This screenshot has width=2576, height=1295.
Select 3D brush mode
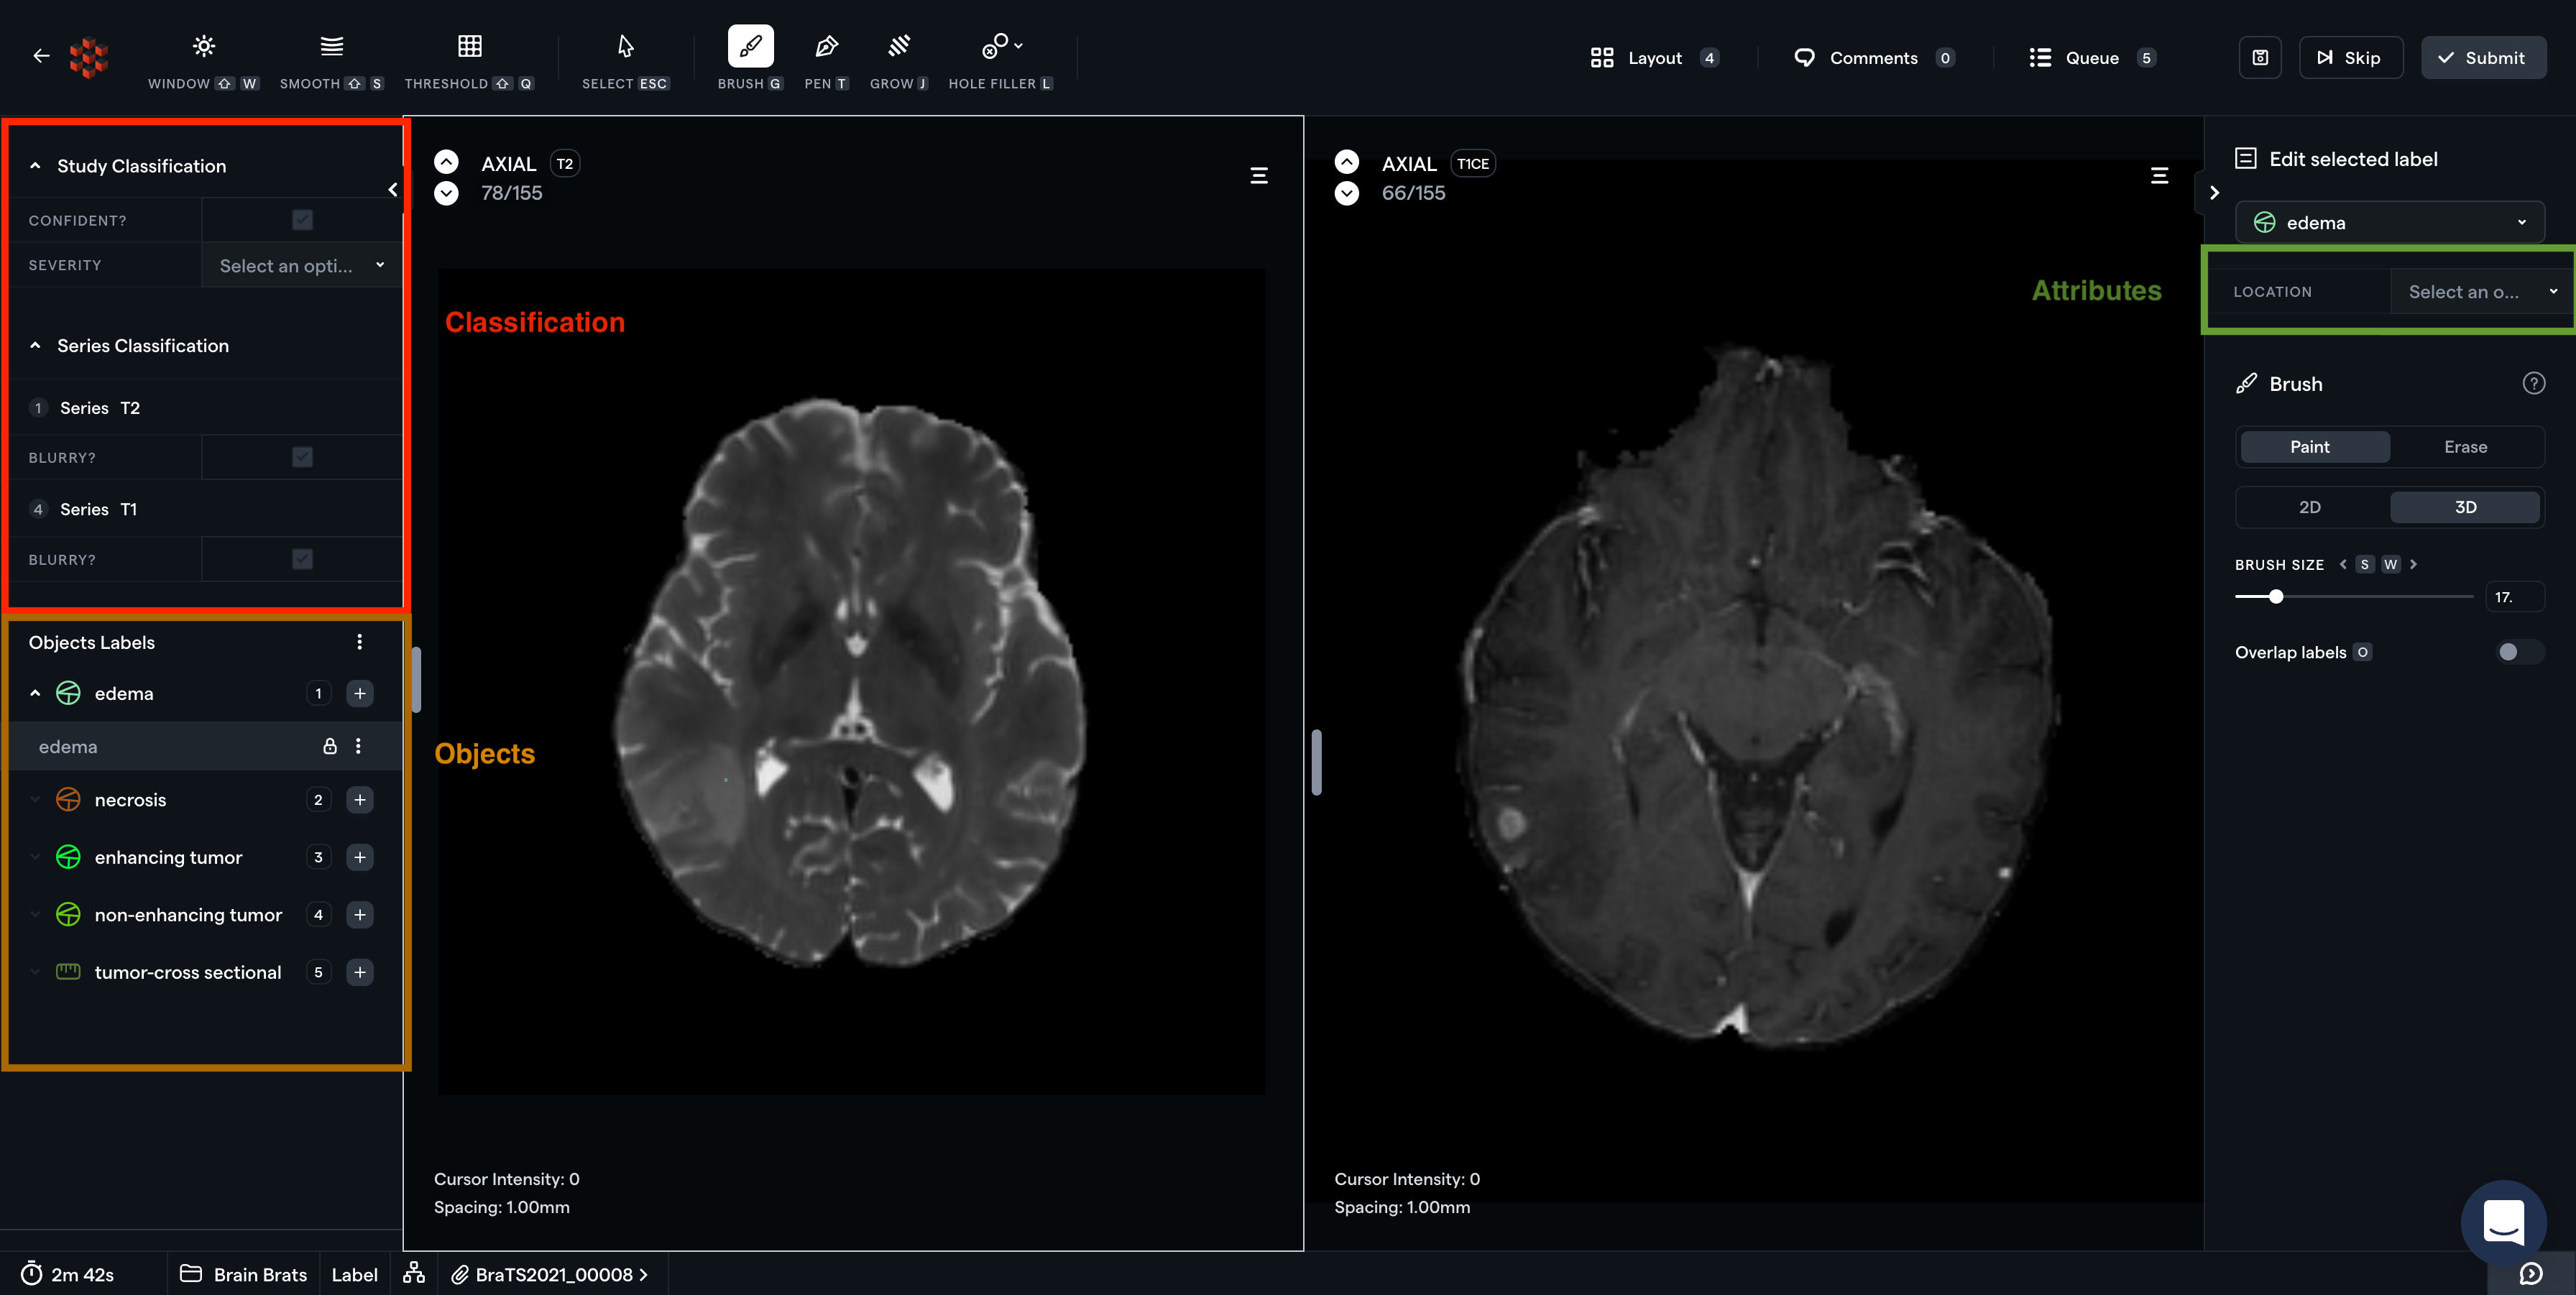click(2465, 507)
